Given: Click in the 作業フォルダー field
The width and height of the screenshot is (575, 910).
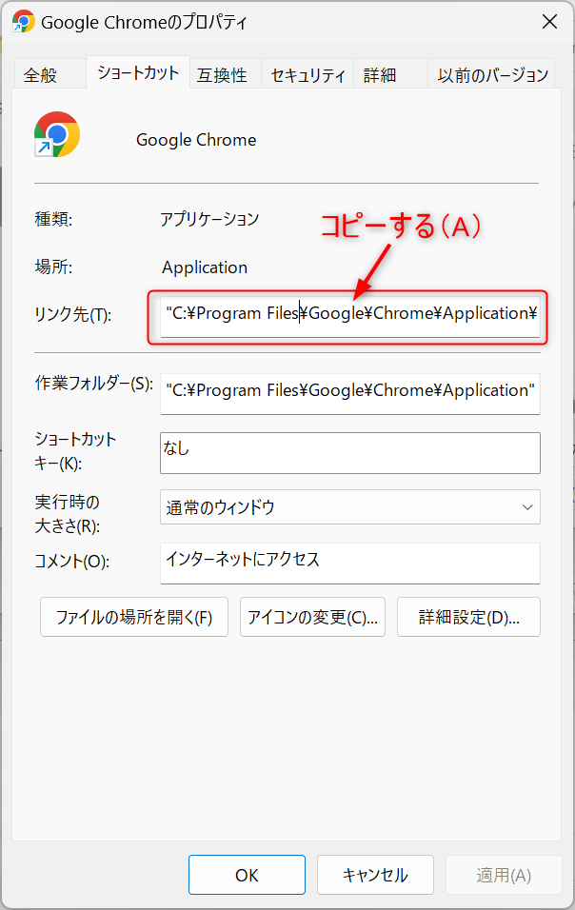Looking at the screenshot, I should (350, 393).
